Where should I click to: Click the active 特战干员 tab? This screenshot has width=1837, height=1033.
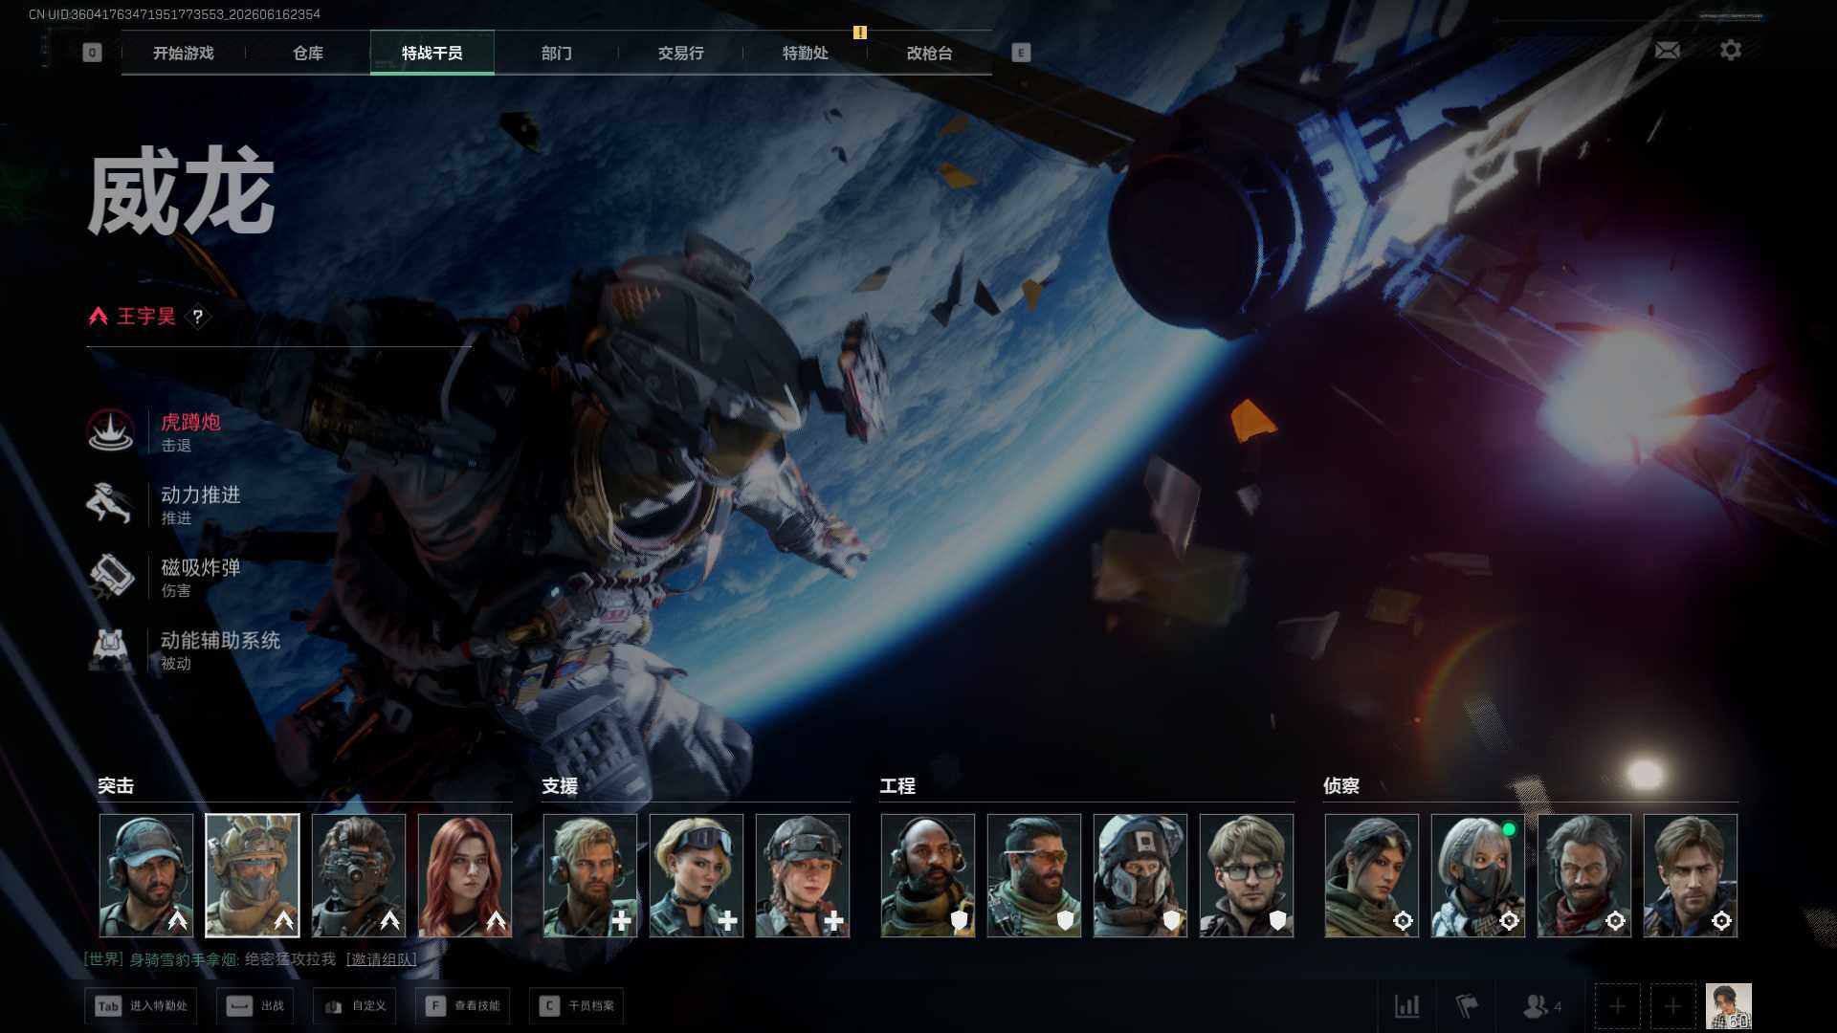[x=432, y=53]
